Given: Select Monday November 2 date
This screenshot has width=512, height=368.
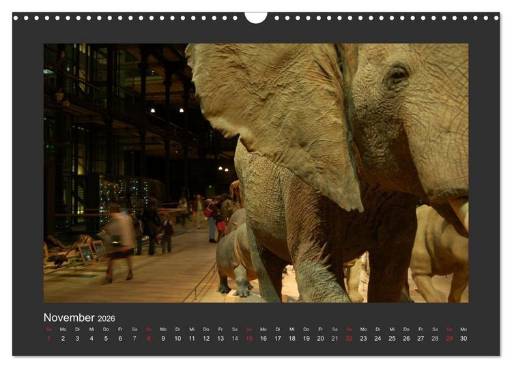Looking at the screenshot, I should click(x=63, y=339).
